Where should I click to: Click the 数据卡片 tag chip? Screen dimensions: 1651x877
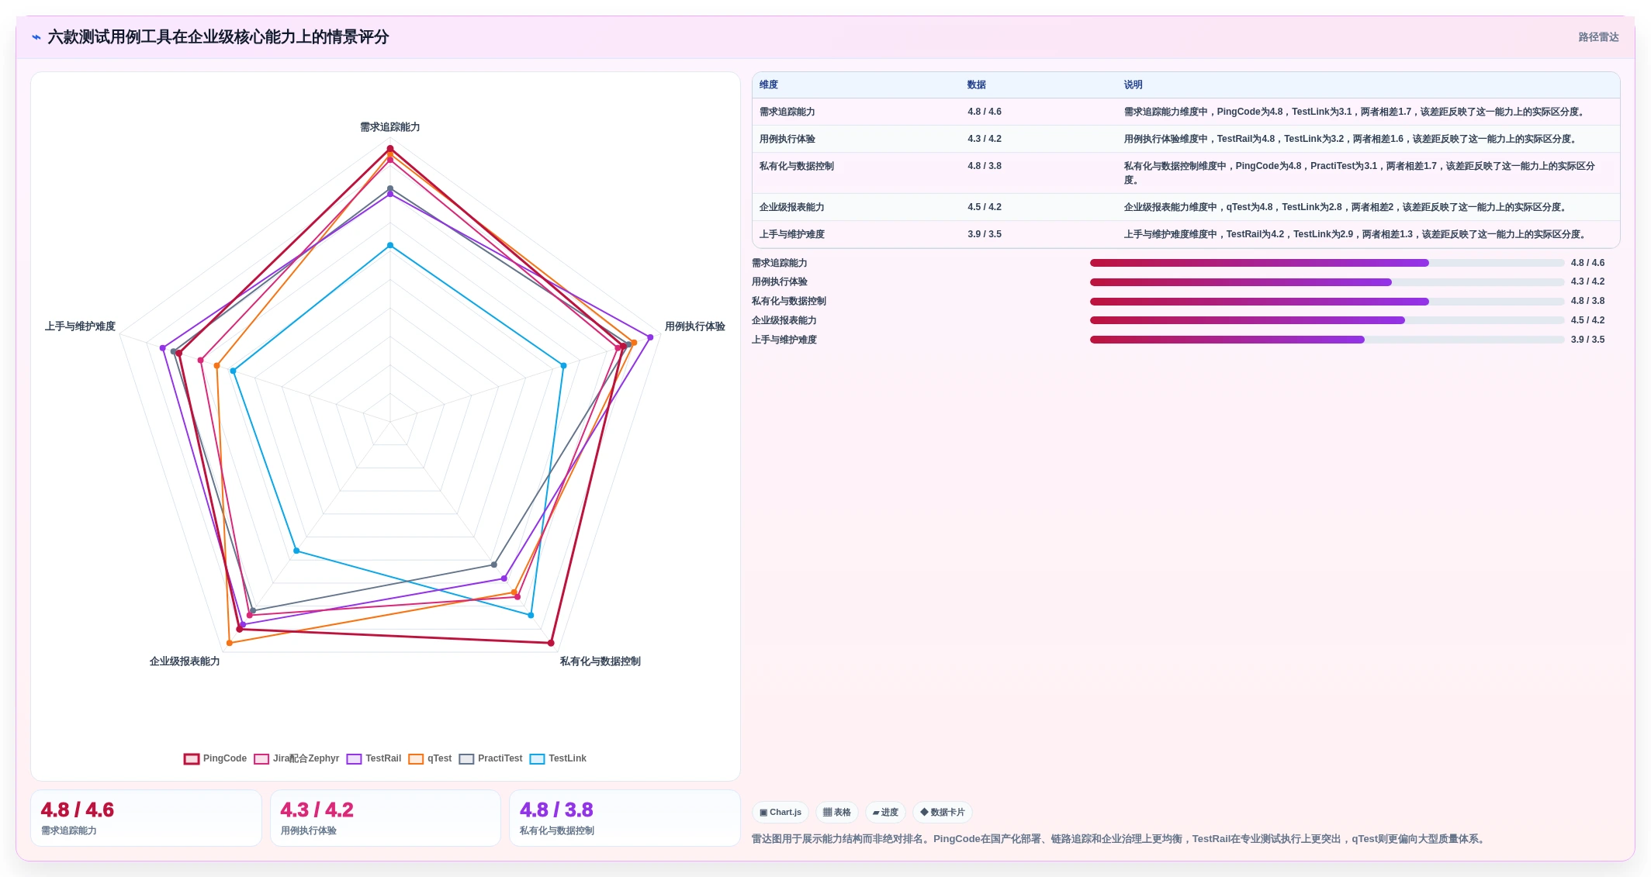click(943, 813)
